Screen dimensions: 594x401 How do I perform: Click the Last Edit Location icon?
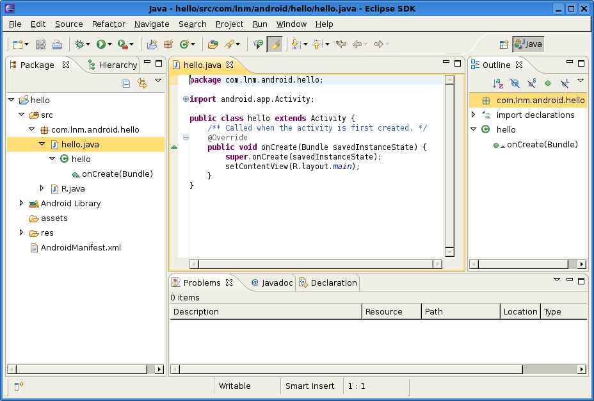341,44
